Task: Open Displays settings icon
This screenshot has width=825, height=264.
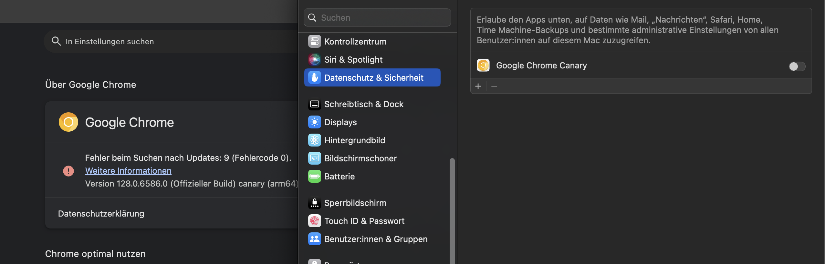Action: (x=314, y=122)
